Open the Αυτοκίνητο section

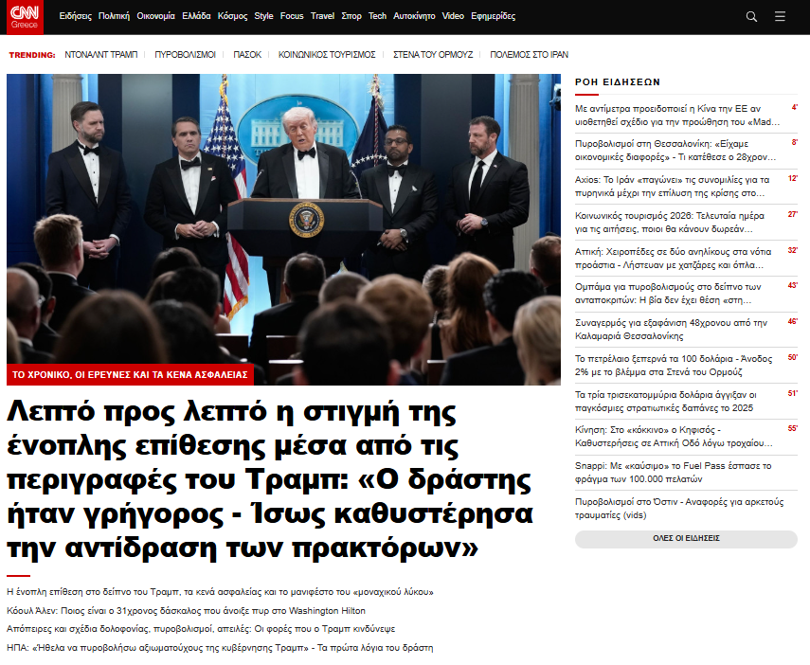415,16
